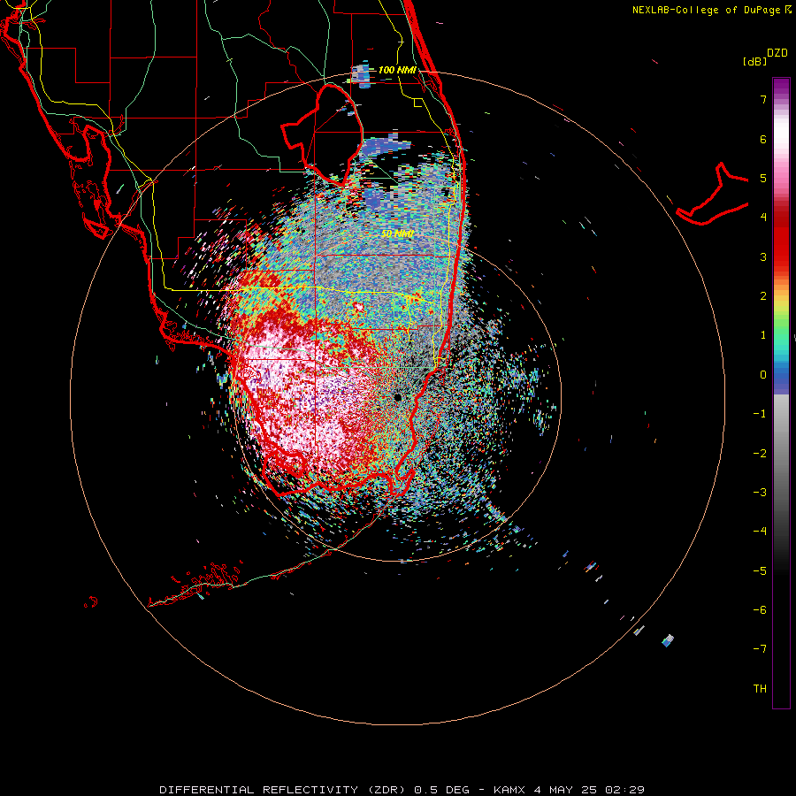Click the [dB] units label
The height and width of the screenshot is (796, 796).
[x=755, y=61]
